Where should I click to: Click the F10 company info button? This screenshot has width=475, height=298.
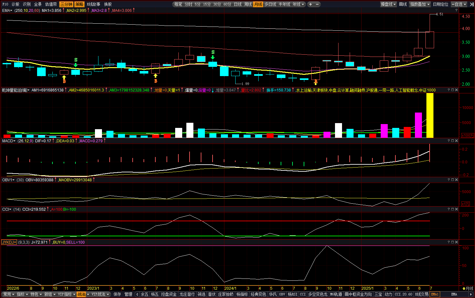click(5, 4)
